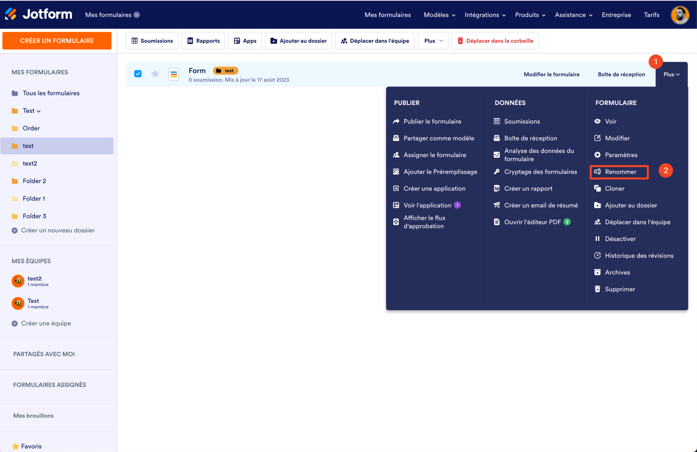Click the Paramètres gear icon
Viewport: 697px width, 452px height.
597,155
